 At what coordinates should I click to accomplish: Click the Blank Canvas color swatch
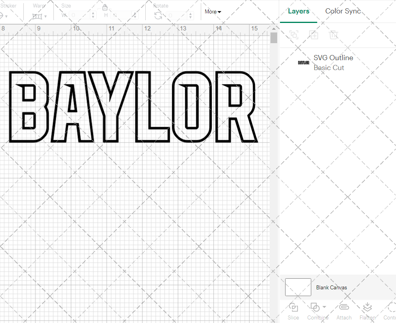point(298,287)
